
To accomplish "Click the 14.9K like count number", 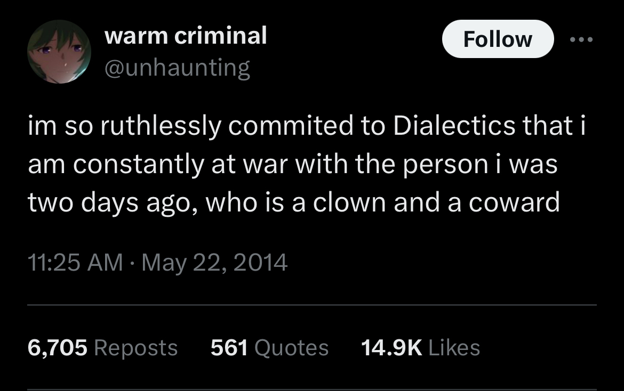I will pyautogui.click(x=391, y=348).
